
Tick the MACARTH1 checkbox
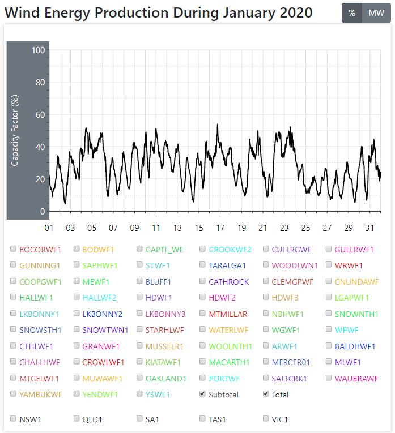(202, 362)
